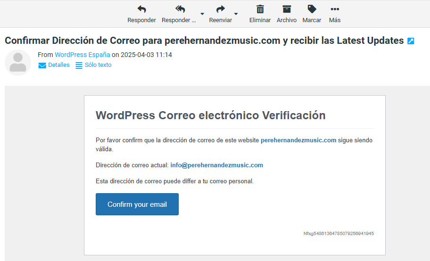Switch to Sólo texto plain view
430x261 pixels.
click(93, 65)
